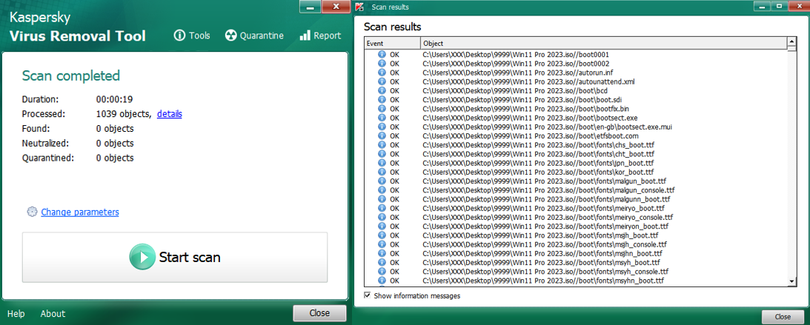The height and width of the screenshot is (325, 810).
Task: Click the Report bar chart icon
Action: click(305, 36)
